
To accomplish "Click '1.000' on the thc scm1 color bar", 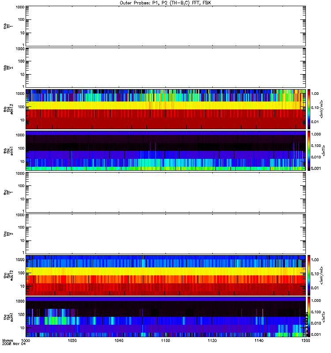I will click(x=316, y=300).
